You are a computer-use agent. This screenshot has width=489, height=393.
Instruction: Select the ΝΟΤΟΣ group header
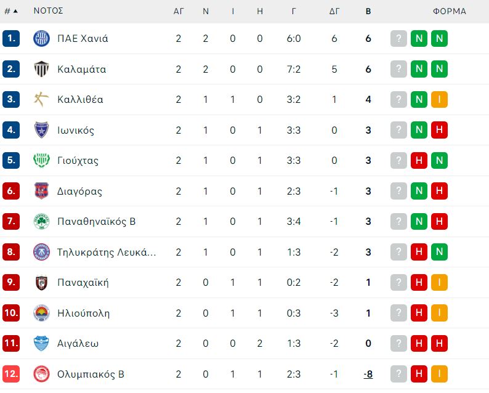coord(48,10)
